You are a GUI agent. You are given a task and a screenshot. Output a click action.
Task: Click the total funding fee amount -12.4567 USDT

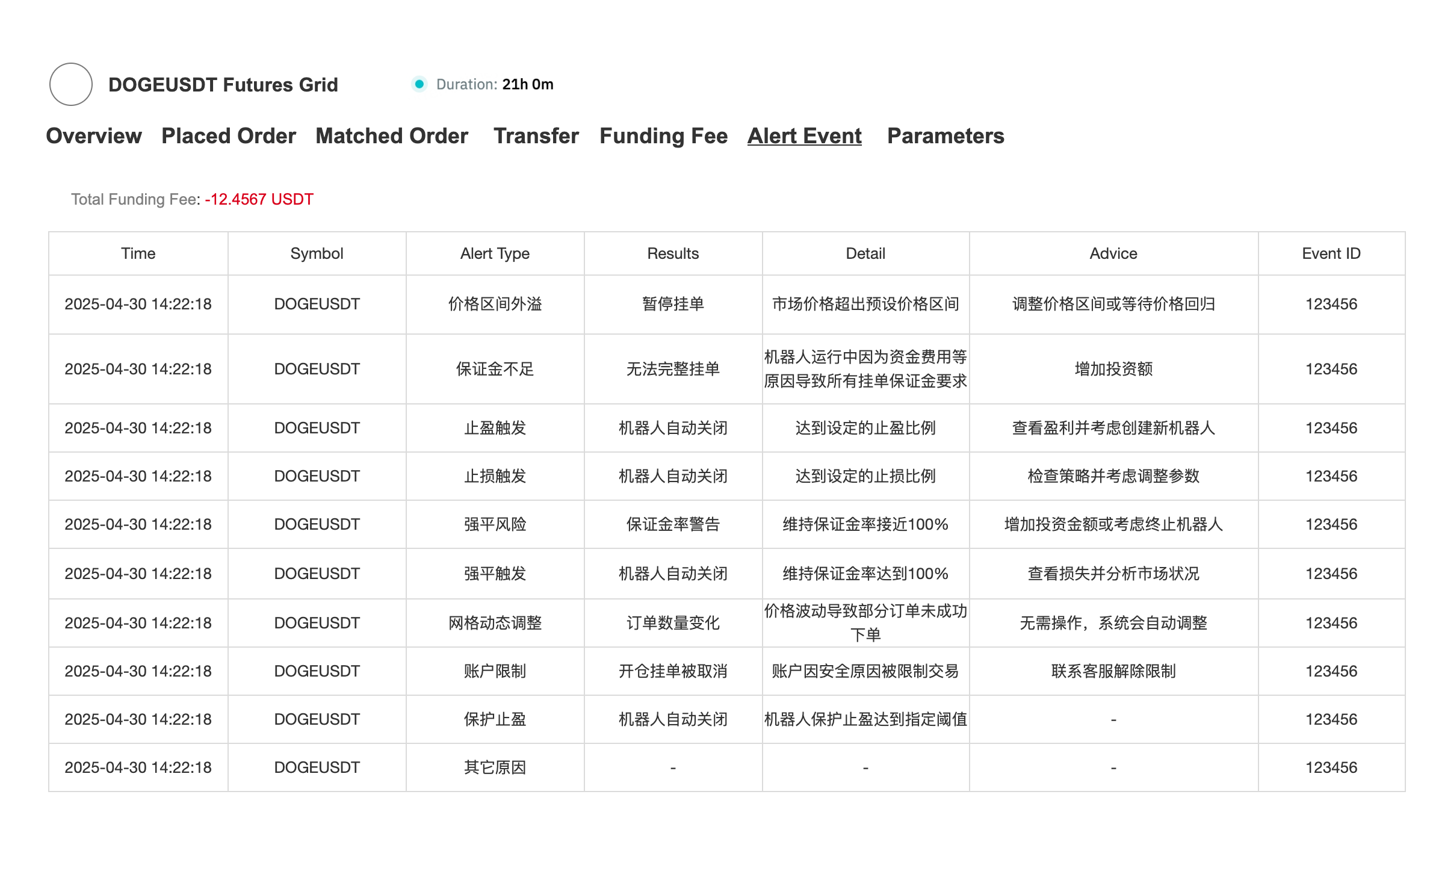click(x=259, y=199)
